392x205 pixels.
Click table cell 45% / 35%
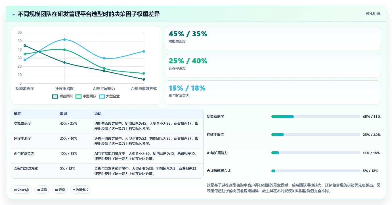[x=68, y=124]
